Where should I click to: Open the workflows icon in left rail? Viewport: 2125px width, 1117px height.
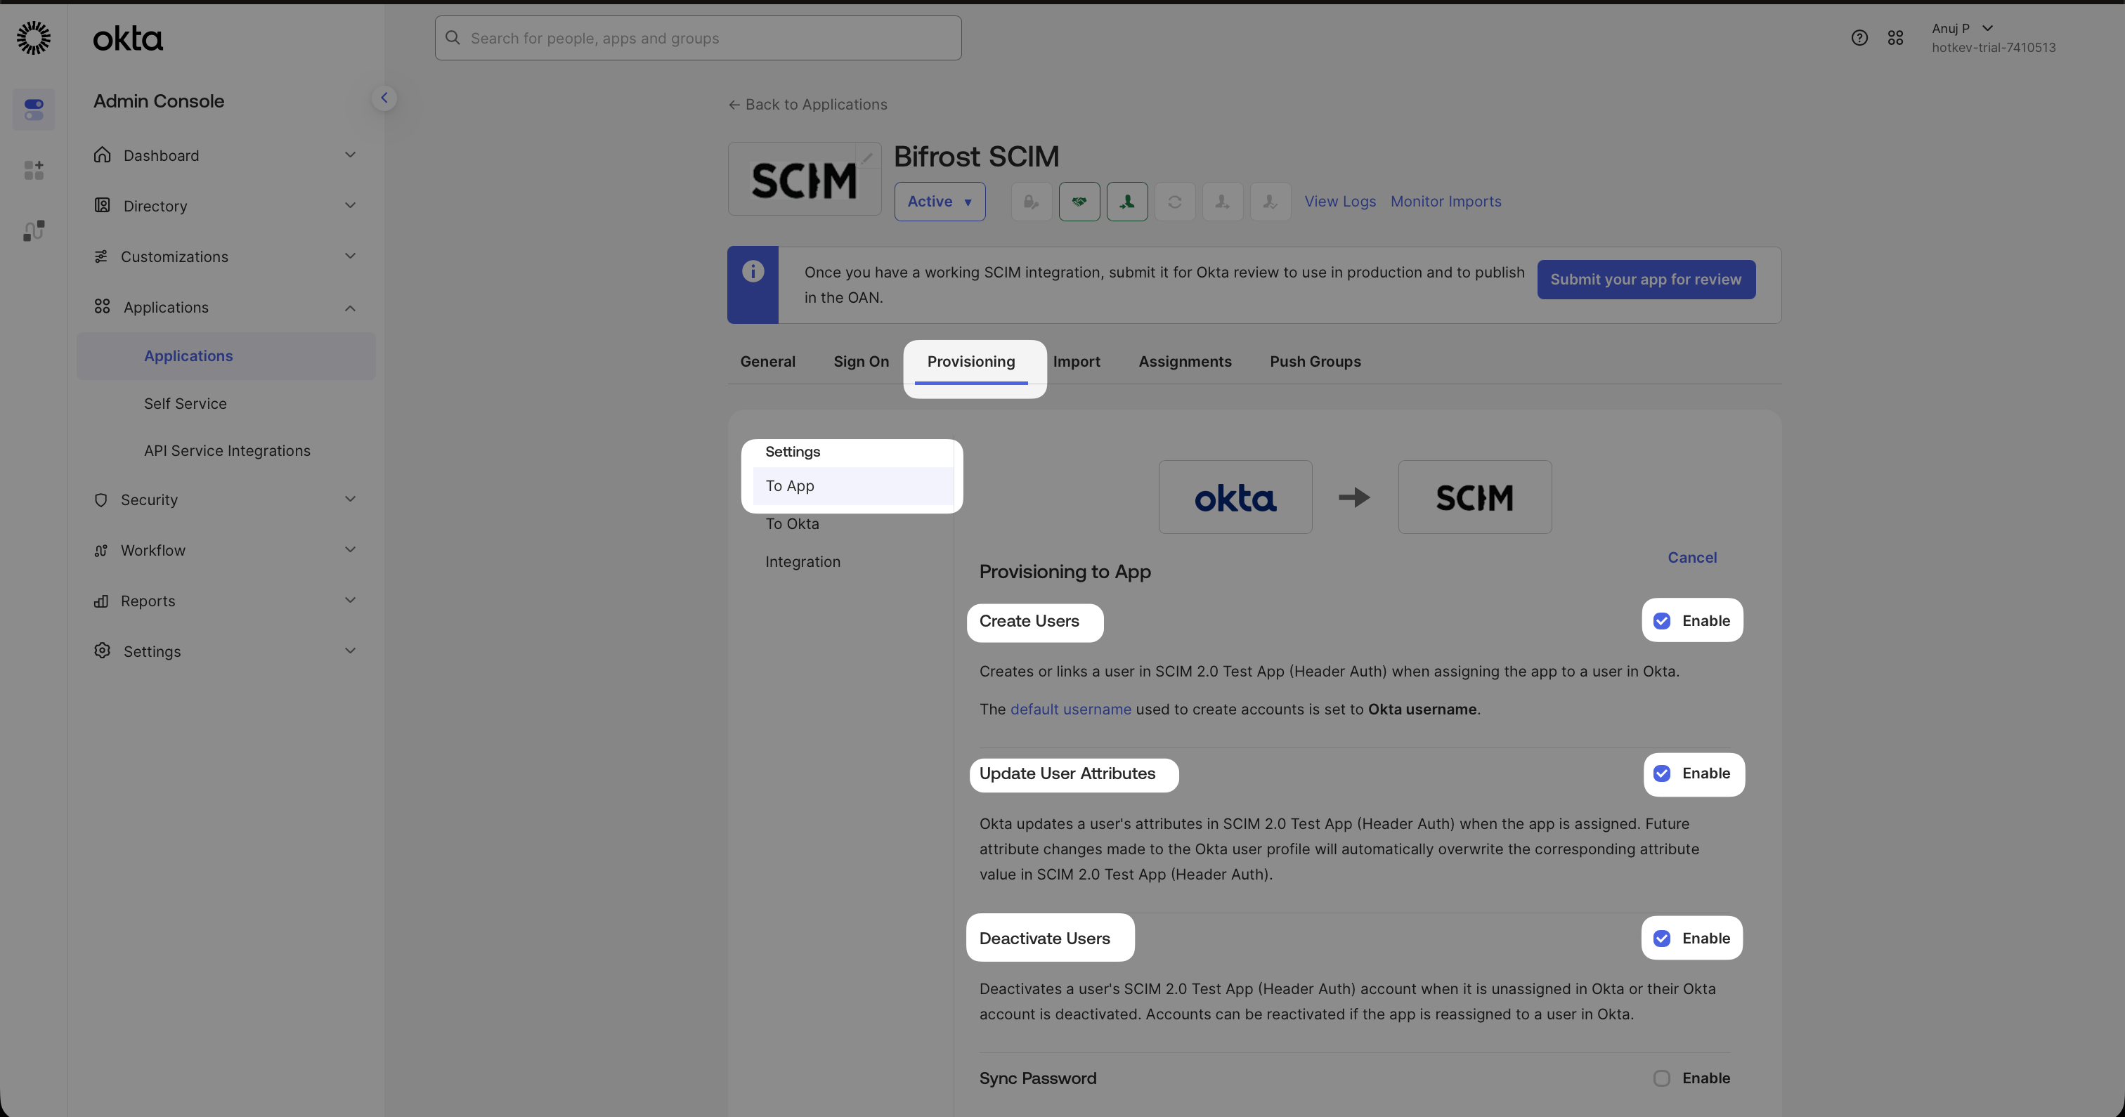click(34, 231)
